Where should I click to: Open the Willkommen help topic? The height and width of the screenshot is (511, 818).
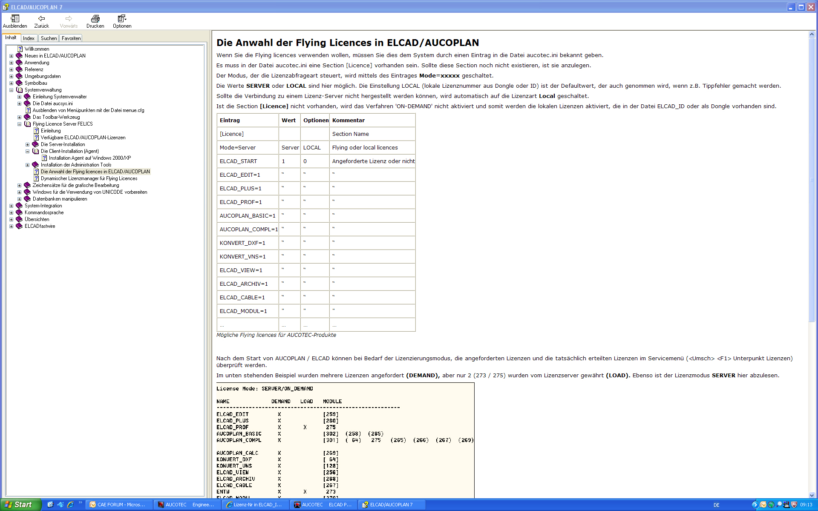pos(37,49)
